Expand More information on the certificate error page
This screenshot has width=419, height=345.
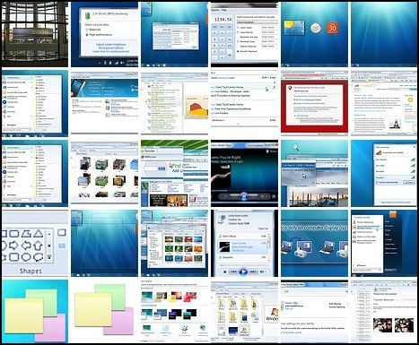tap(302, 116)
